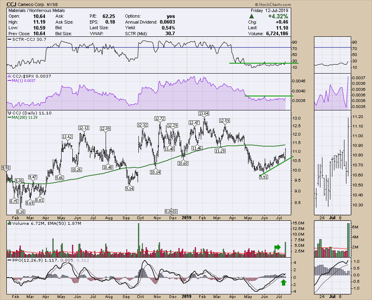The height and width of the screenshot is (300, 372).
Task: Click the 8.75 price low label
Action: [14, 201]
